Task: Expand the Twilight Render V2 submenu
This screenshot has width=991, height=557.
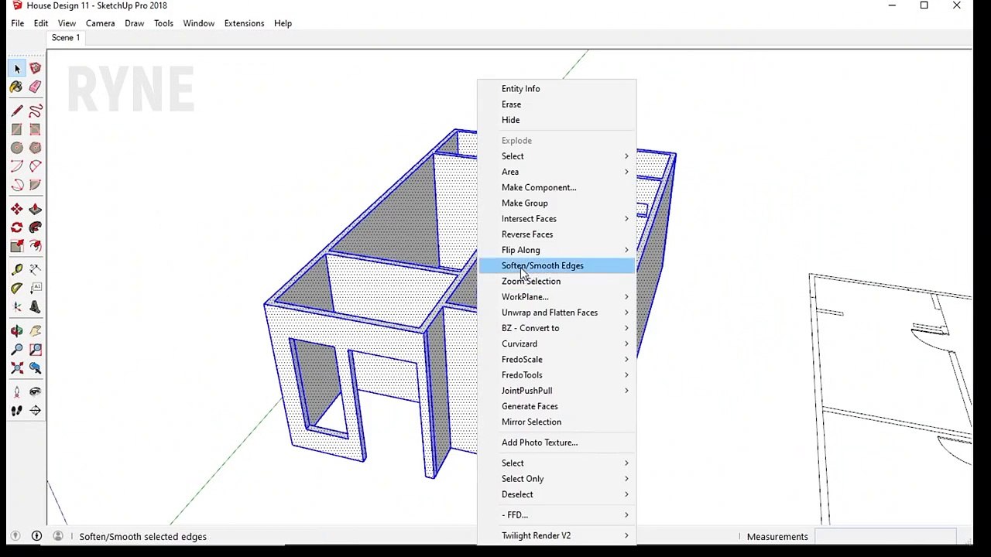Action: point(557,535)
